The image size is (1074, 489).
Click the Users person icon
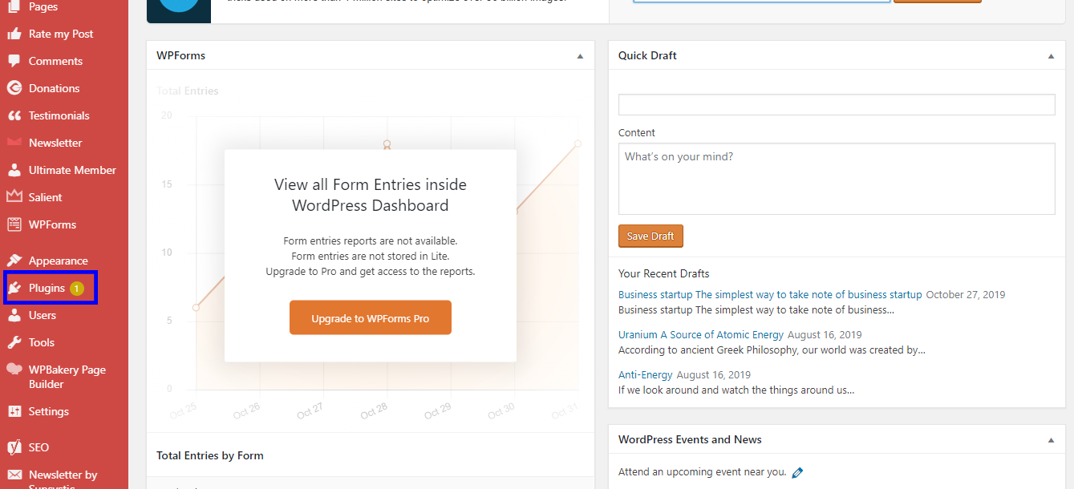pyautogui.click(x=14, y=315)
